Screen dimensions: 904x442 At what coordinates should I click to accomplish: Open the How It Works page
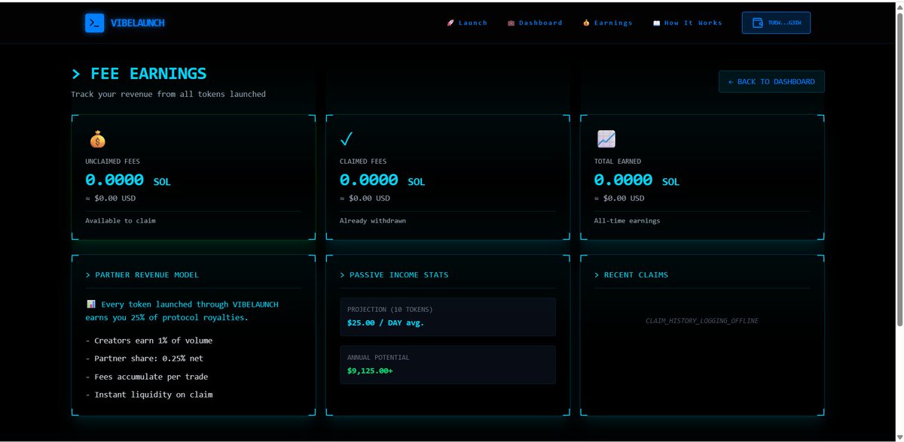[687, 23]
